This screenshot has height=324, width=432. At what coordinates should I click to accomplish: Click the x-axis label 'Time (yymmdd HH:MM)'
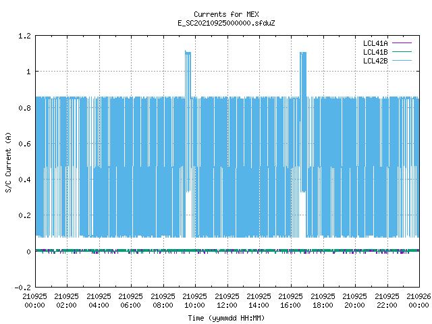click(226, 318)
